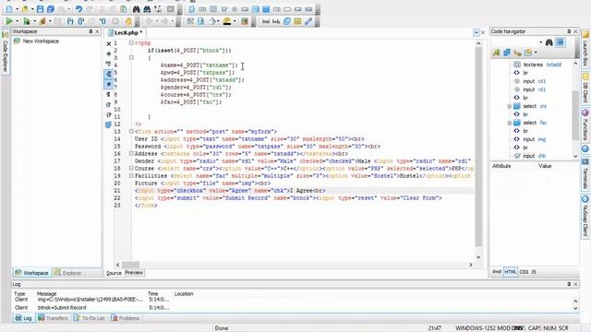591x332 pixels.
Task: Click the green map icon in toolbar
Action: coord(245,21)
